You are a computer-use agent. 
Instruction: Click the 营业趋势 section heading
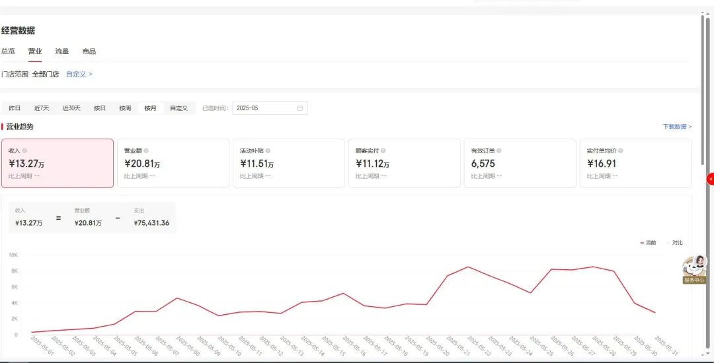pyautogui.click(x=20, y=127)
